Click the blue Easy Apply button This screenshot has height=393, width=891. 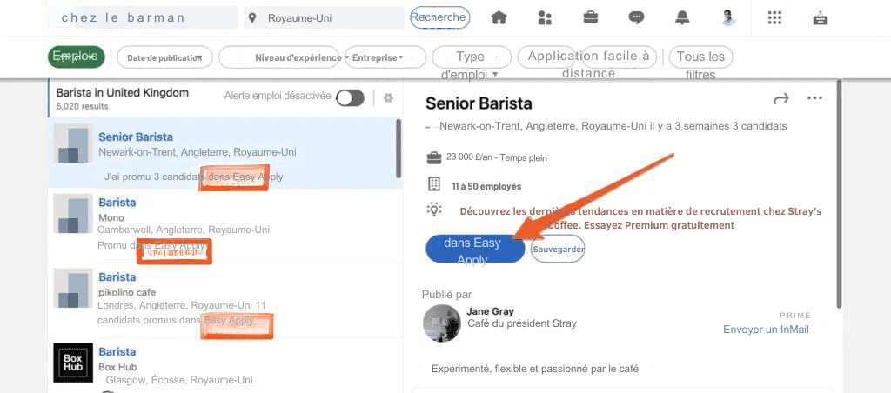click(x=475, y=249)
